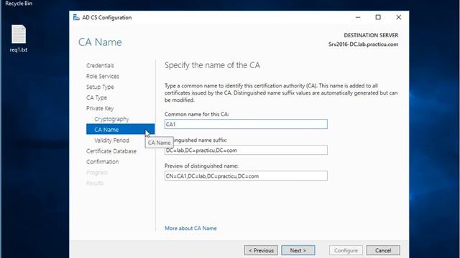Viewport: 460px width, 258px height.
Task: Select Cryptography in the wizard sidebar
Action: (111, 119)
